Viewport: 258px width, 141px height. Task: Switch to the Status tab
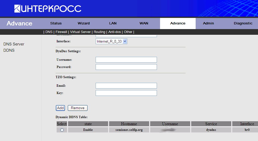pyautogui.click(x=56, y=23)
